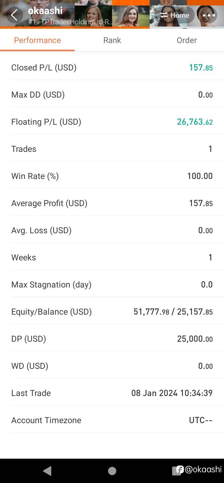This screenshot has height=483, width=224.
Task: Tap the Max Stagnation (day) label
Action: 51,285
